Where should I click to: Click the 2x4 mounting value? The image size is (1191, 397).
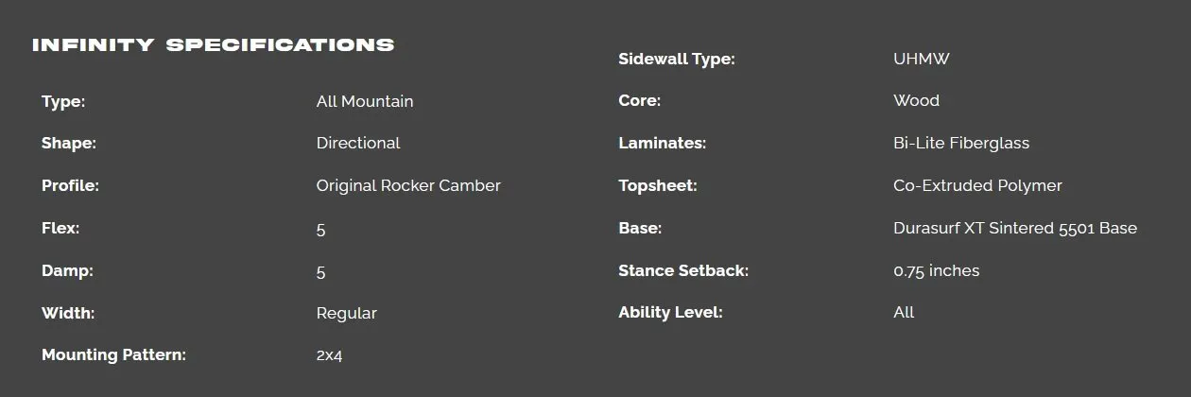click(x=329, y=356)
